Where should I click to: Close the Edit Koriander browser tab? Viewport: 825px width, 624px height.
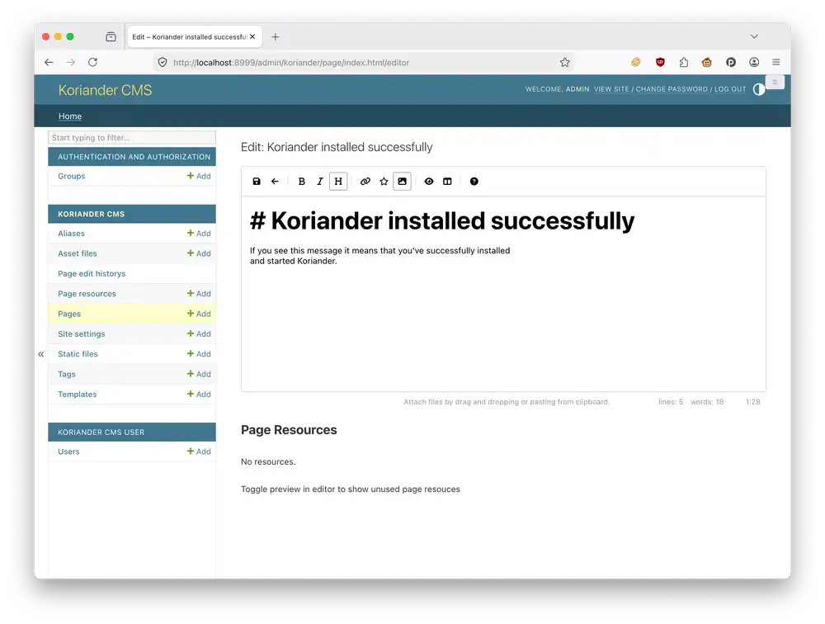(x=252, y=37)
